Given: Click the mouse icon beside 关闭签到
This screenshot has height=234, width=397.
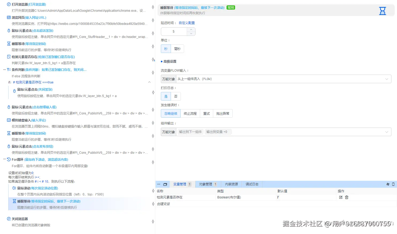Looking at the screenshot, I should (14, 91).
